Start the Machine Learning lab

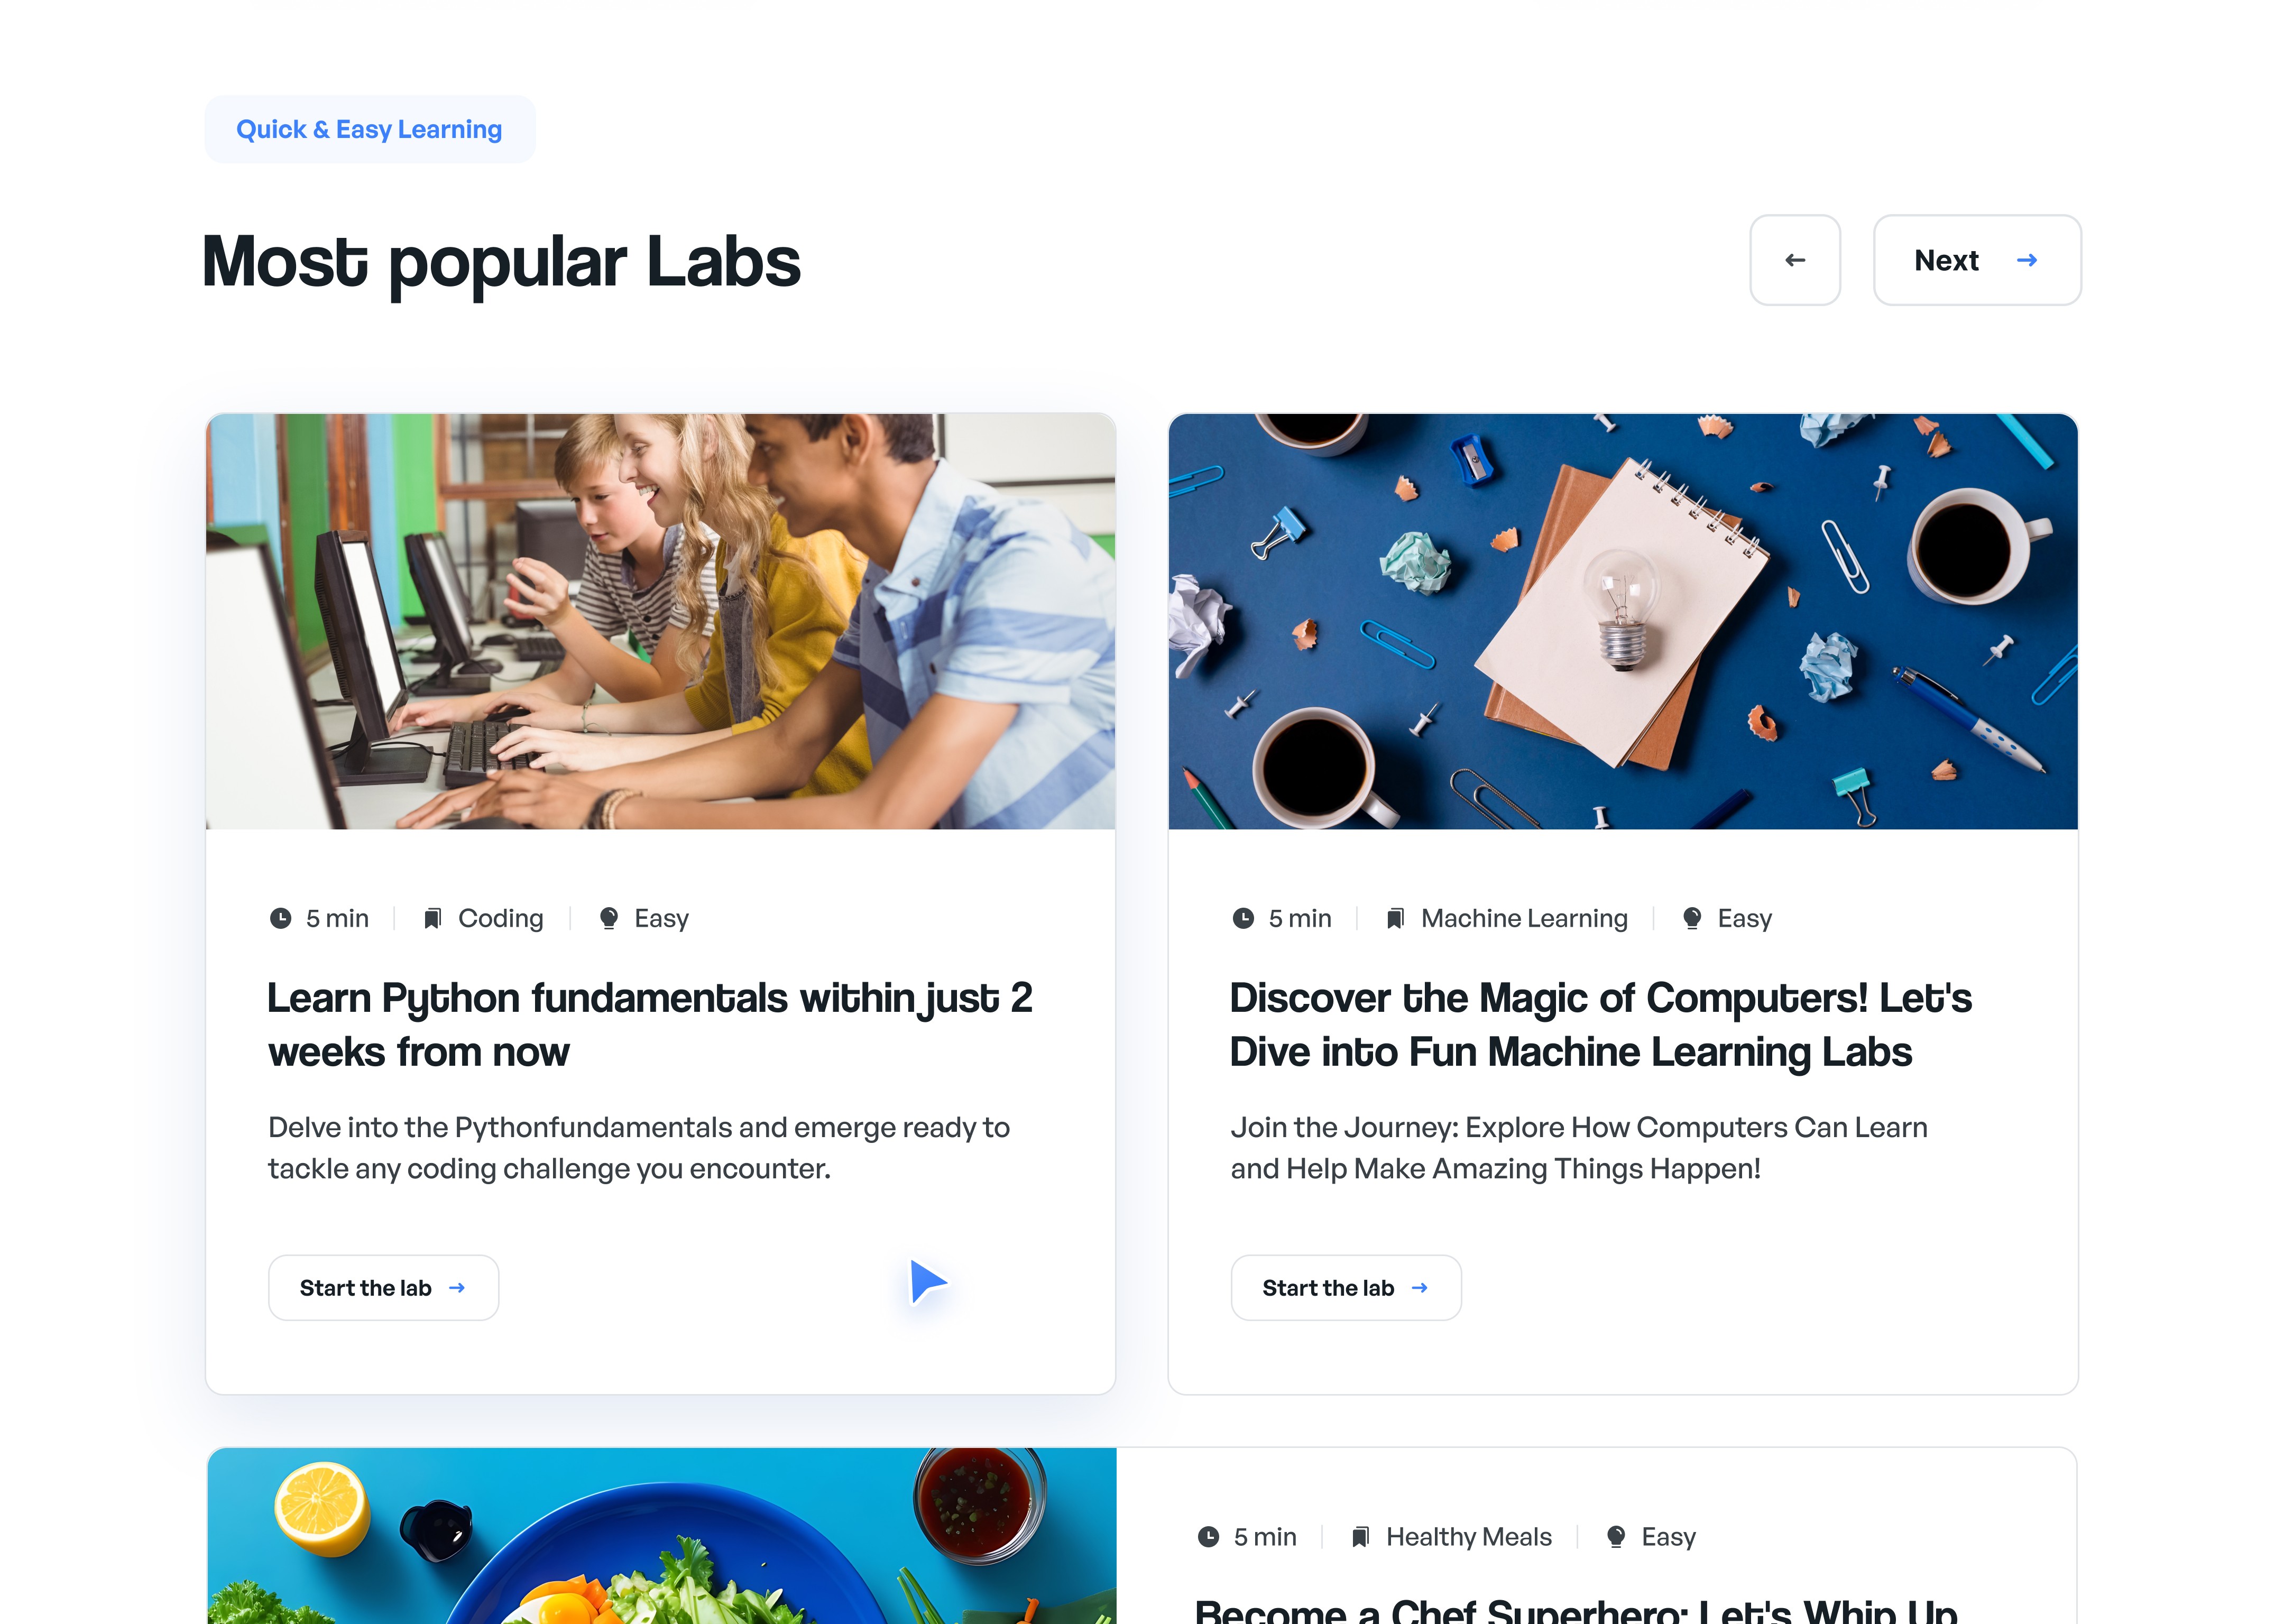[x=1346, y=1288]
